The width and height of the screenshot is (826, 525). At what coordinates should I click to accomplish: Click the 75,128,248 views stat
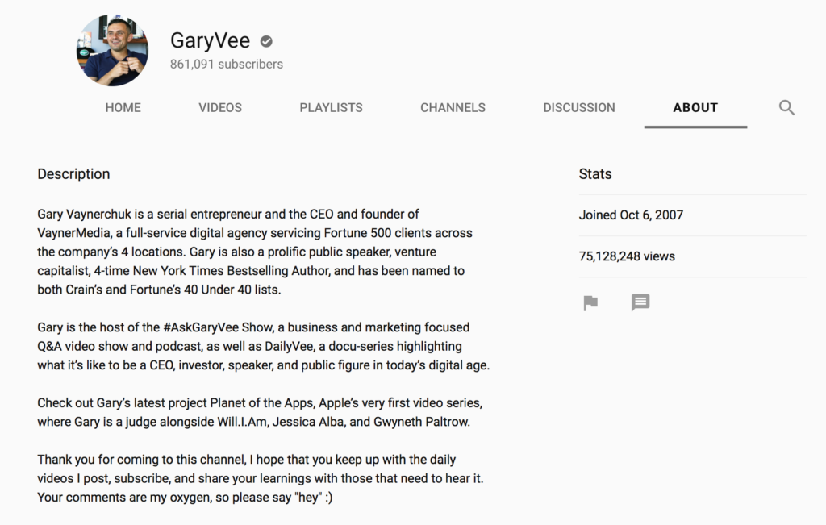tap(627, 256)
